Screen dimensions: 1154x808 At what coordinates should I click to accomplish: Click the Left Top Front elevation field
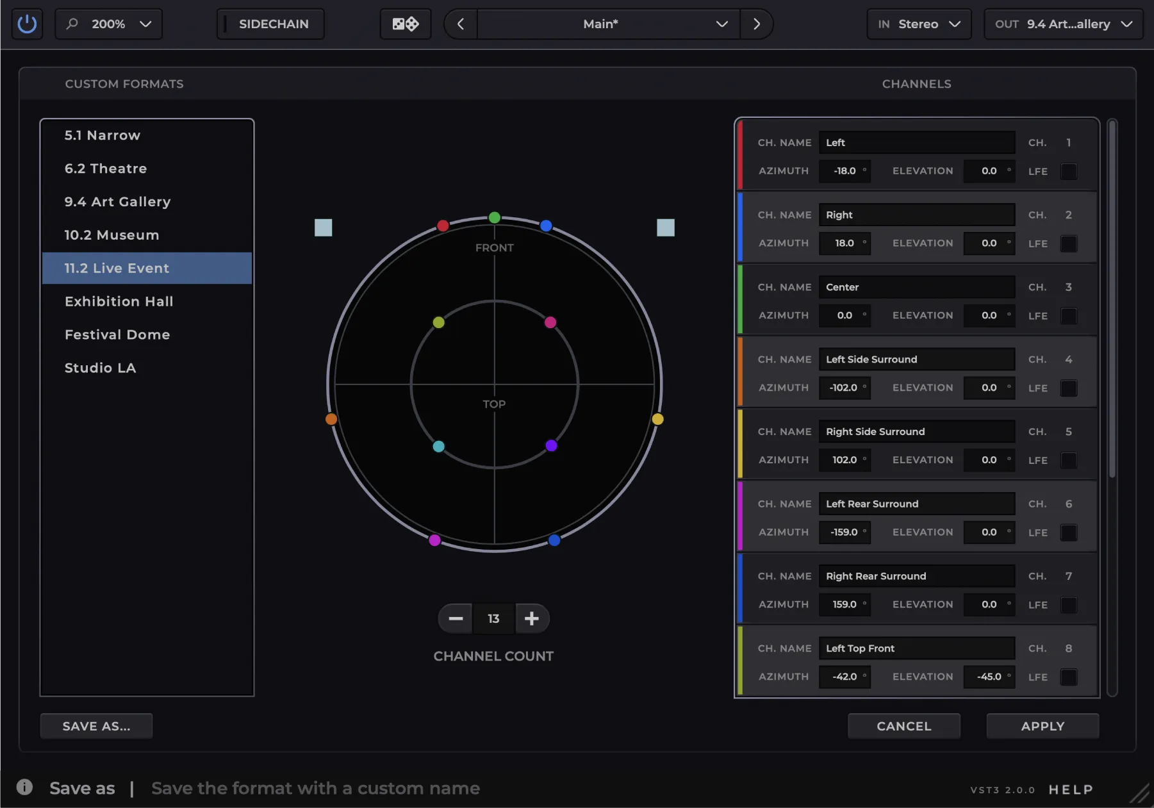[x=989, y=677]
